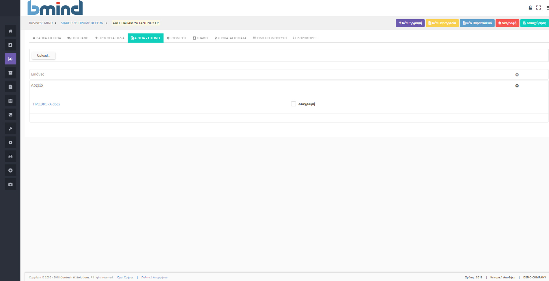Open the archive box sidebar icon

10,73
